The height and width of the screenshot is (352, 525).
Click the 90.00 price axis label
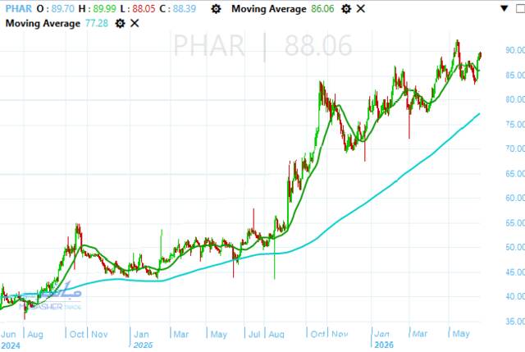click(515, 50)
